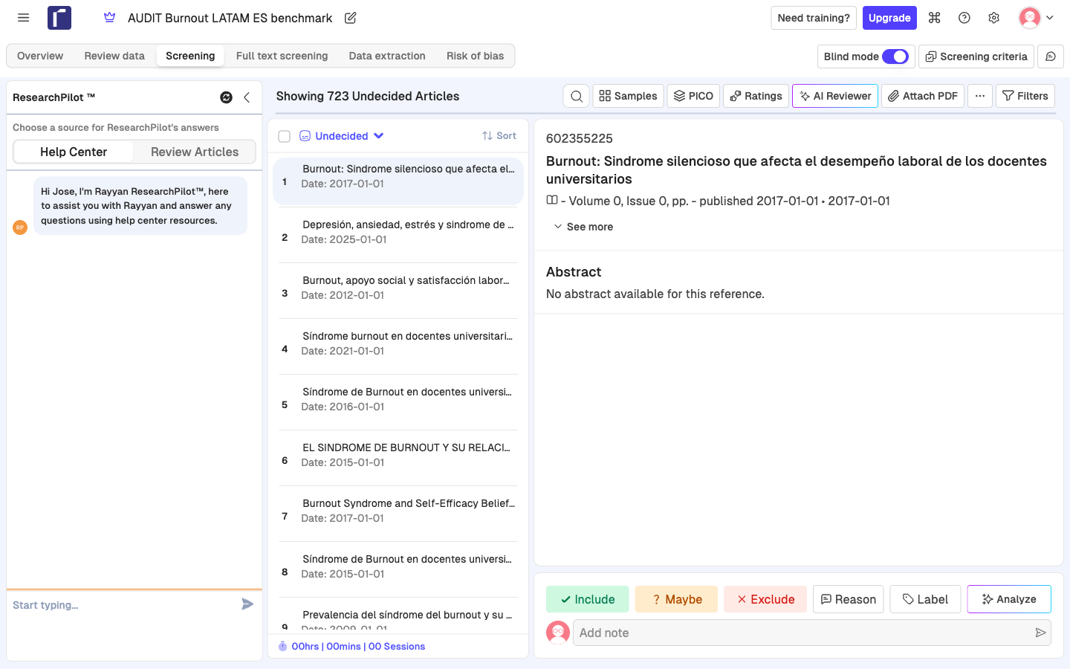This screenshot has height=669, width=1070.
Task: Mark article as Maybe
Action: [x=676, y=599]
